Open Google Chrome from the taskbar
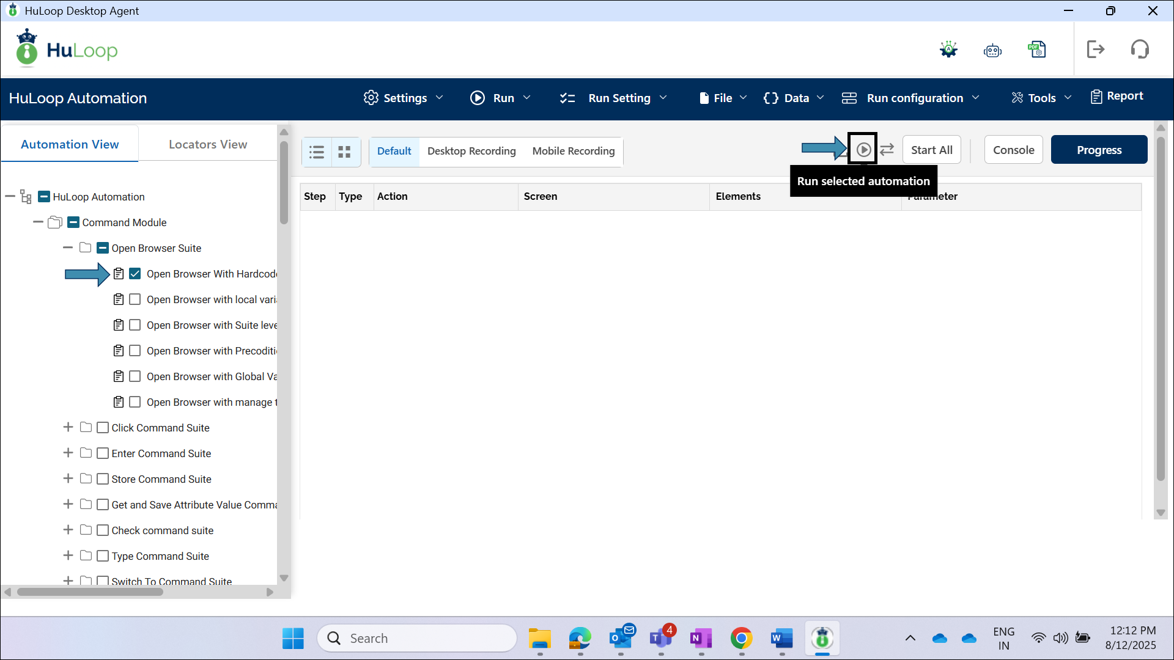This screenshot has height=660, width=1174. coord(741,639)
